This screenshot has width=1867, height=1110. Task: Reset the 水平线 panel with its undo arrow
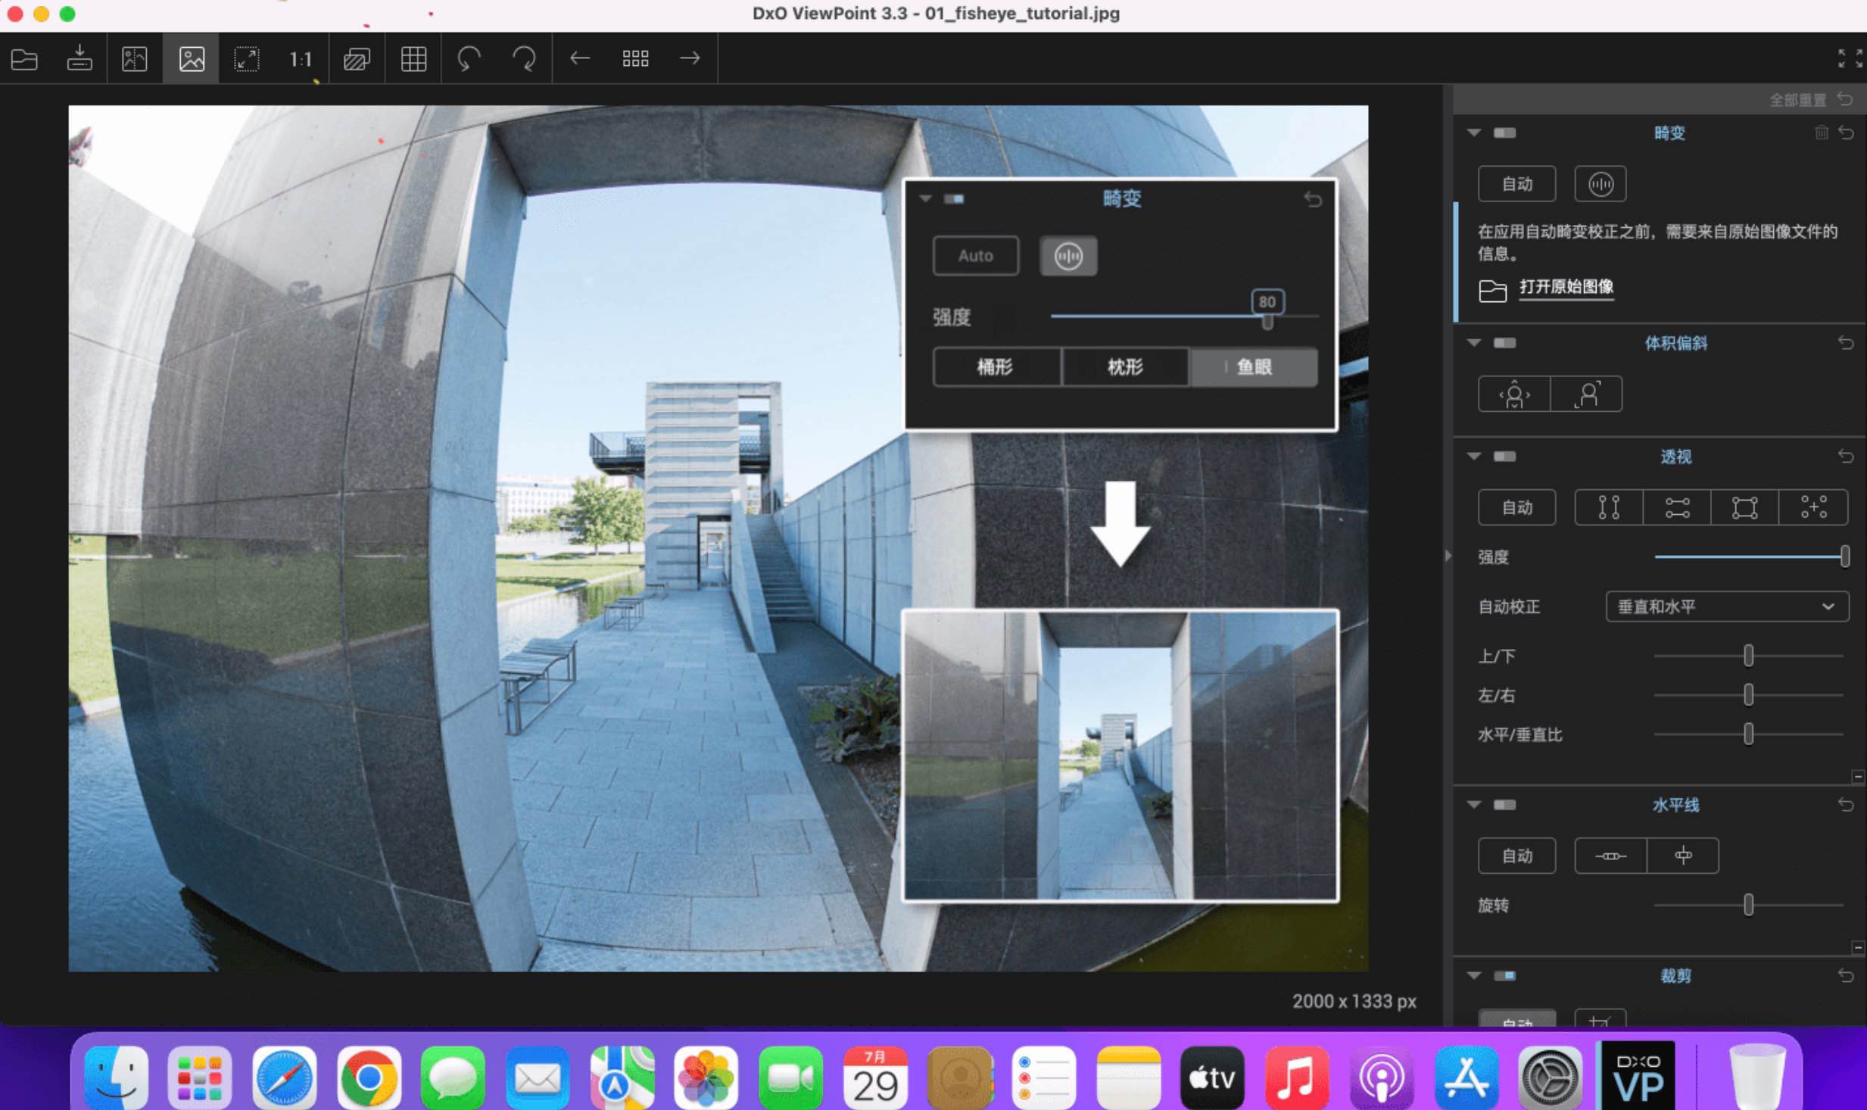pos(1846,805)
